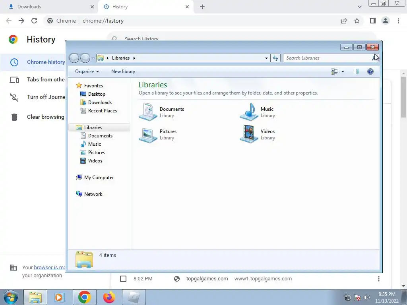Open the Videos library icon
The height and width of the screenshot is (305, 407).
pos(249,134)
